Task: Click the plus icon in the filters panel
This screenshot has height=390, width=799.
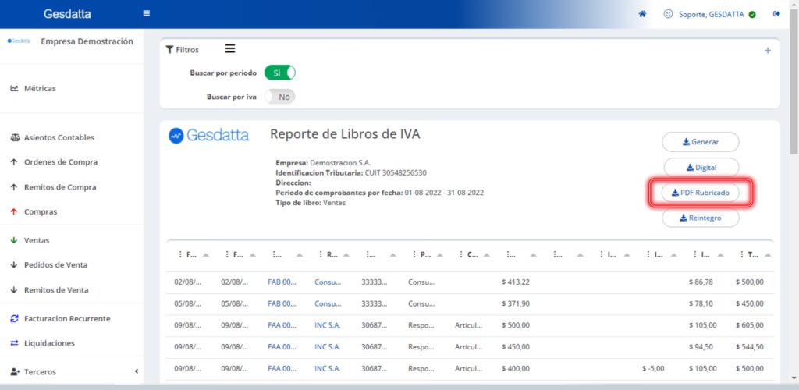Action: (767, 51)
